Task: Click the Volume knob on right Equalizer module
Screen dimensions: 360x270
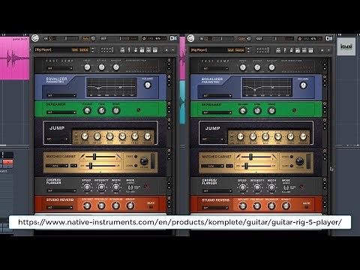Action: pyautogui.click(x=303, y=85)
